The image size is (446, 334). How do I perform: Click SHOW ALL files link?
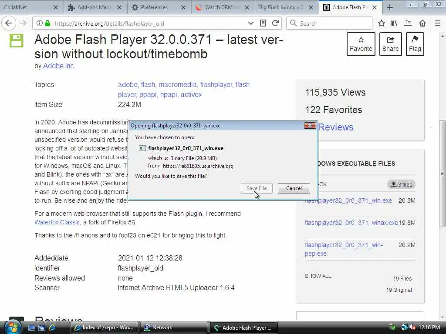tap(318, 276)
